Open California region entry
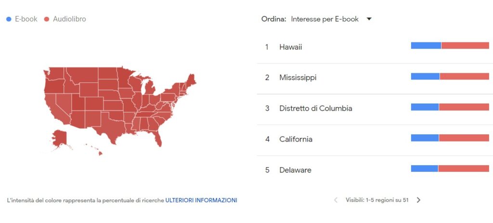This screenshot has width=493, height=223. point(296,139)
